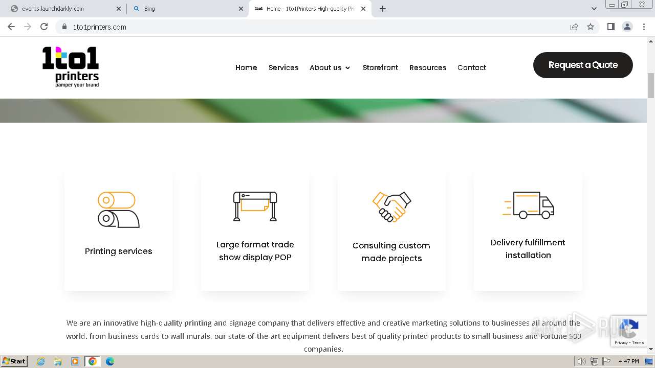Open File Explorer from taskbar
The width and height of the screenshot is (655, 368).
[58, 361]
